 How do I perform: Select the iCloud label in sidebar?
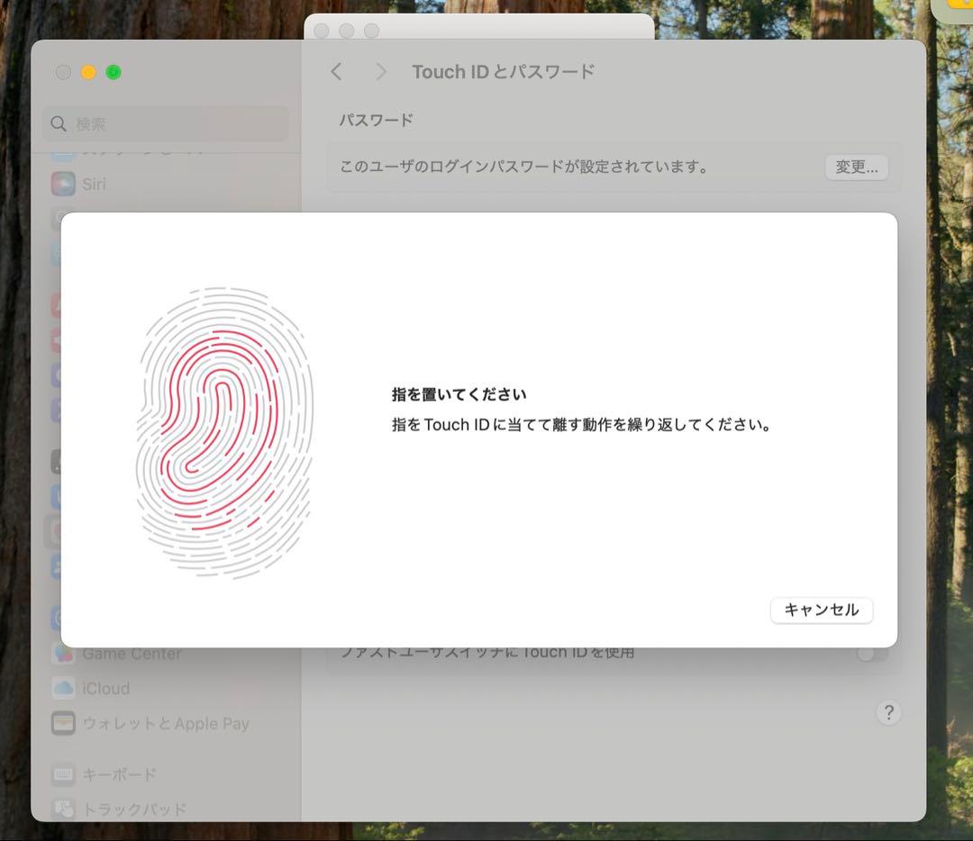tap(106, 688)
